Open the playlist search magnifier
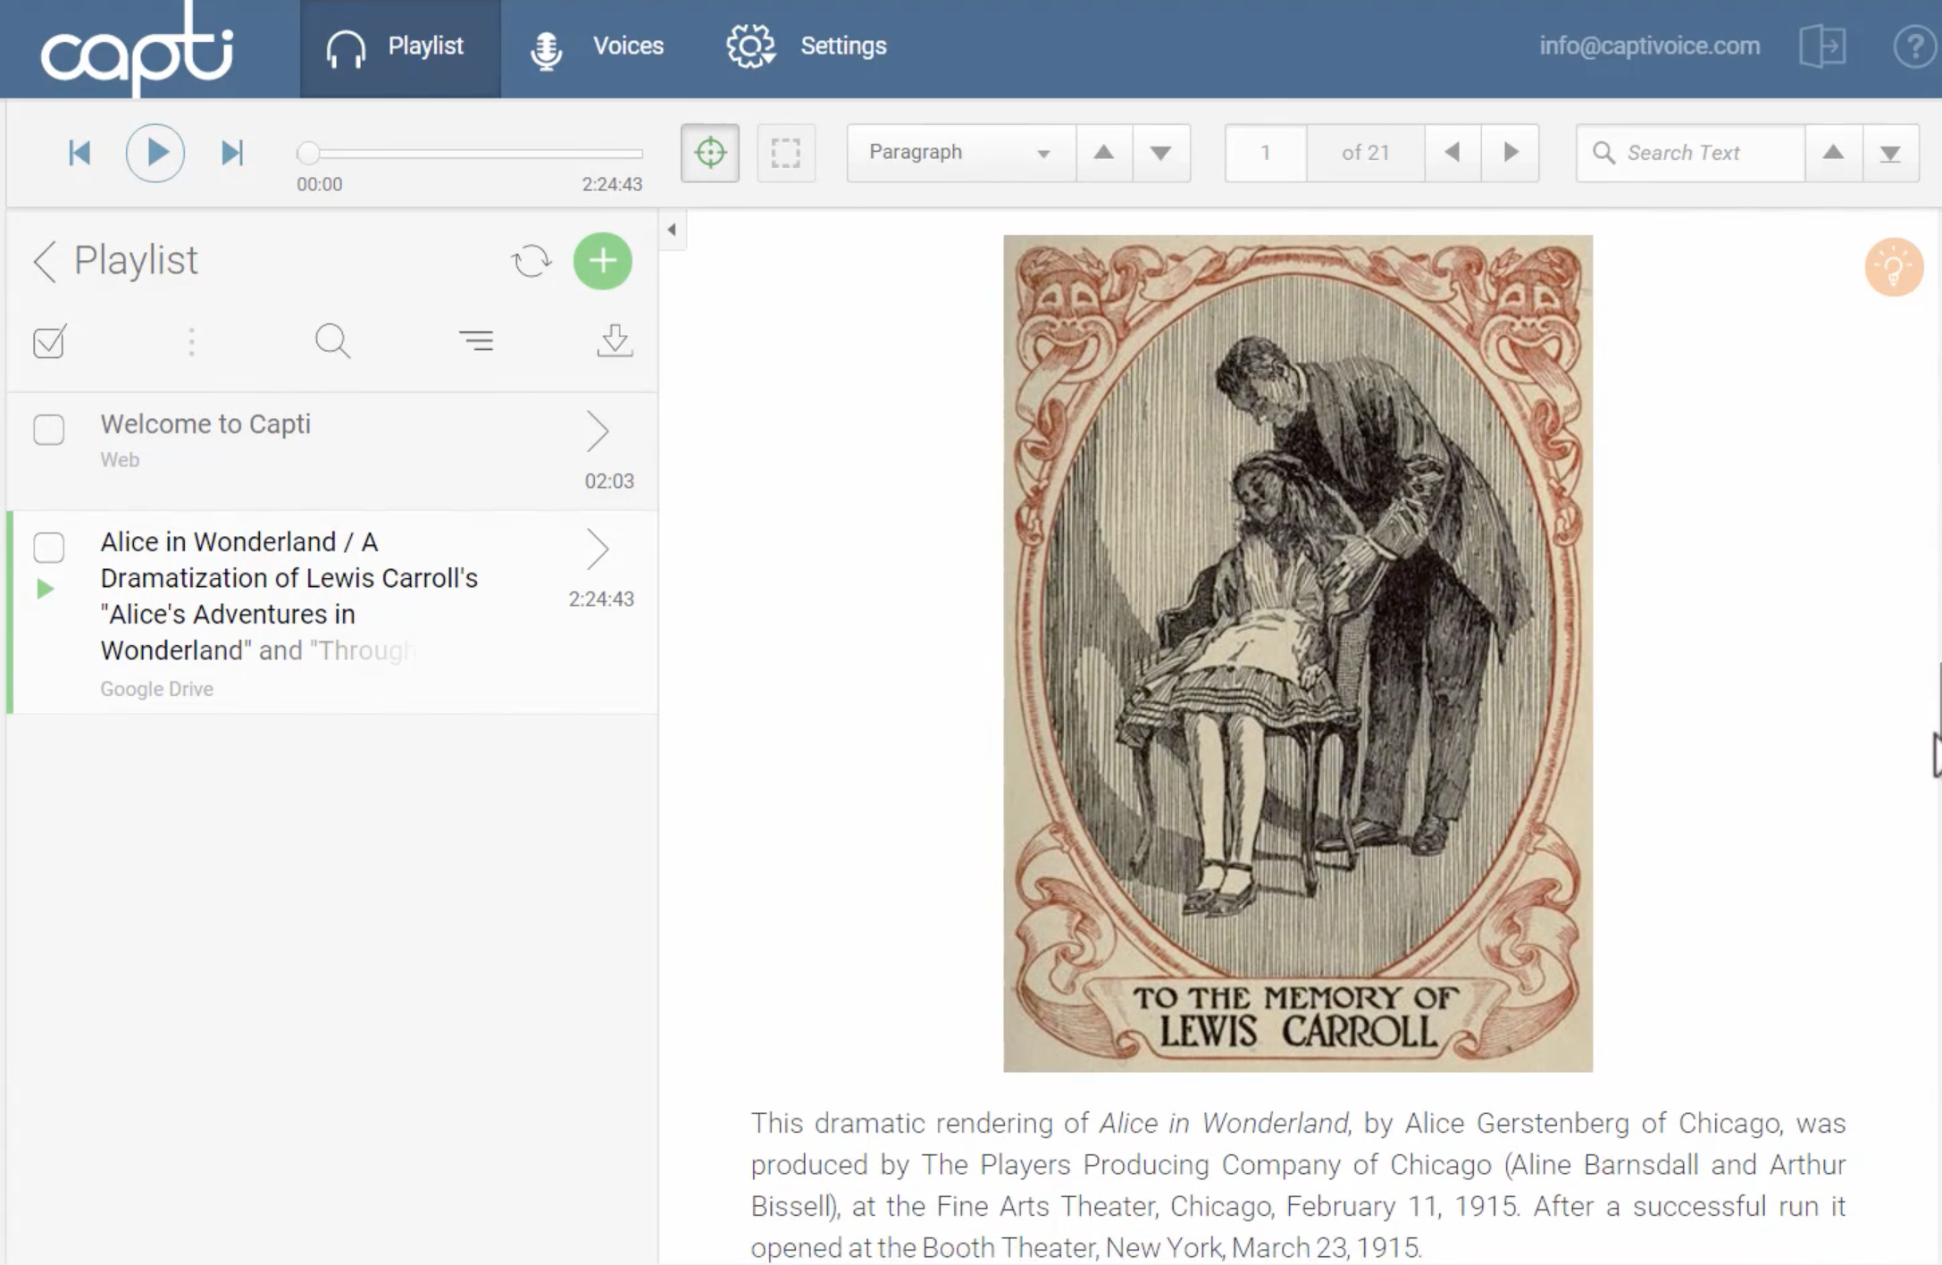1942x1265 pixels. [x=332, y=341]
